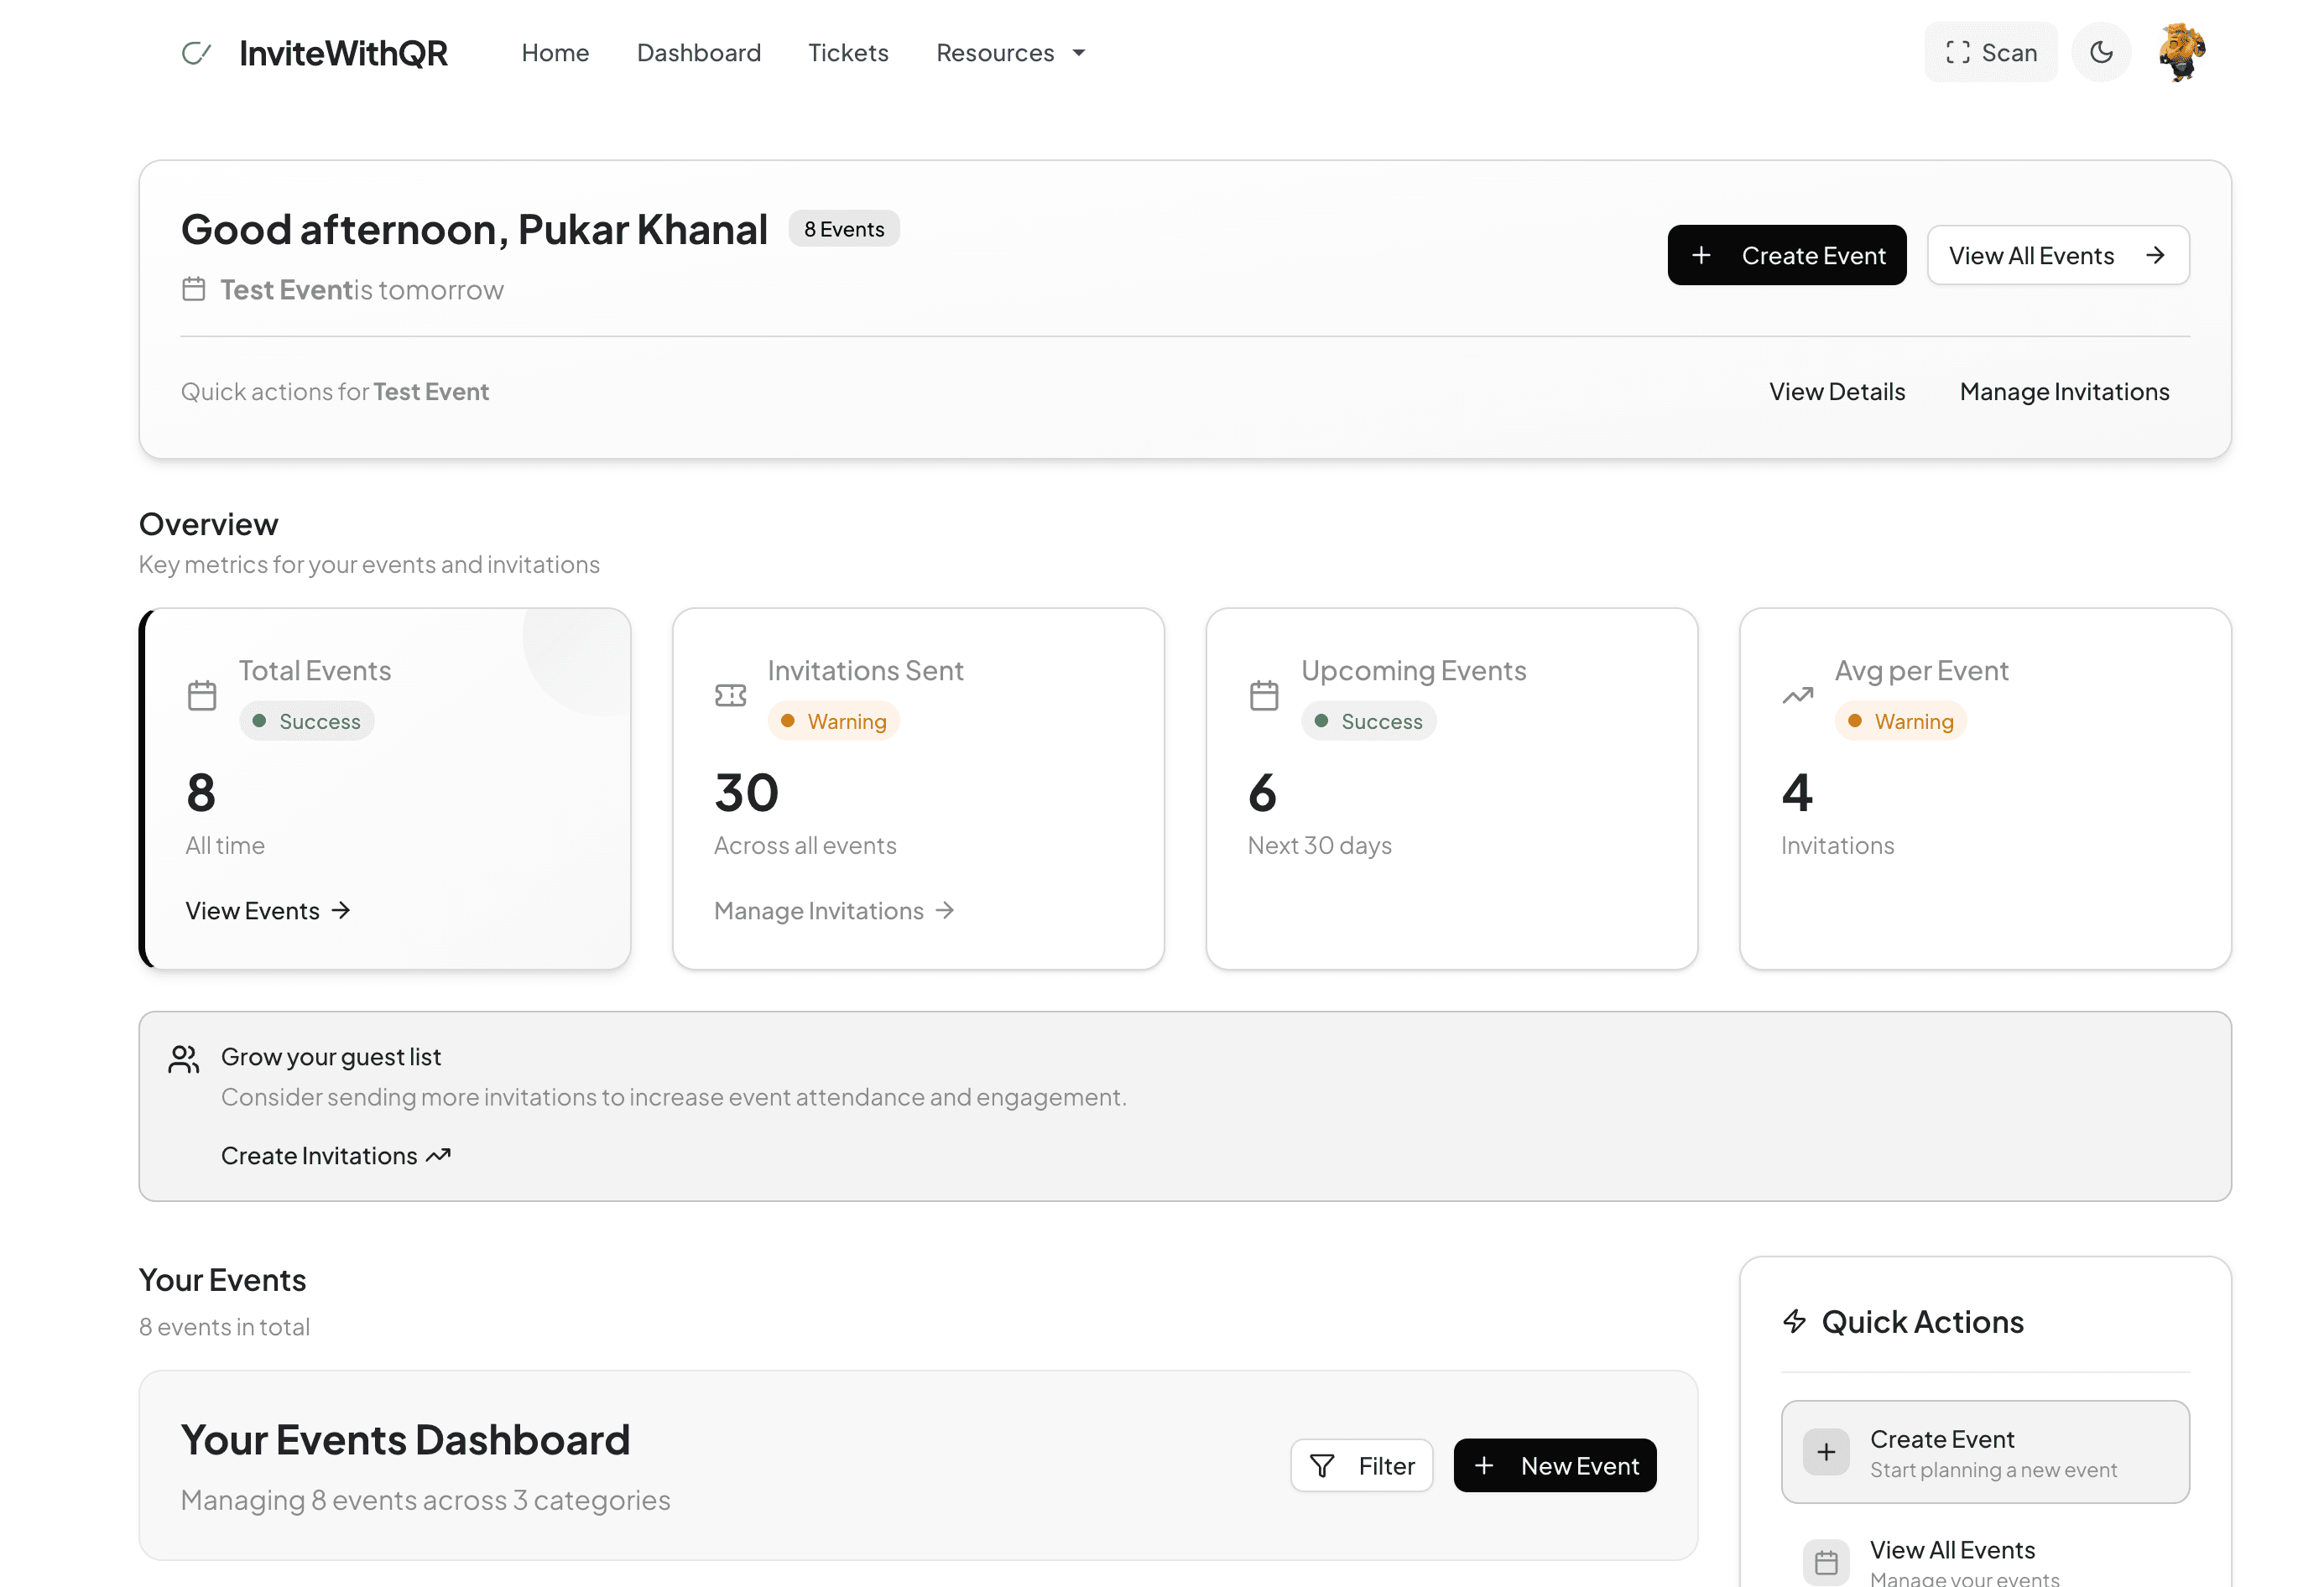
Task: Click the InviteWithQR logo icon
Action: coord(196,53)
